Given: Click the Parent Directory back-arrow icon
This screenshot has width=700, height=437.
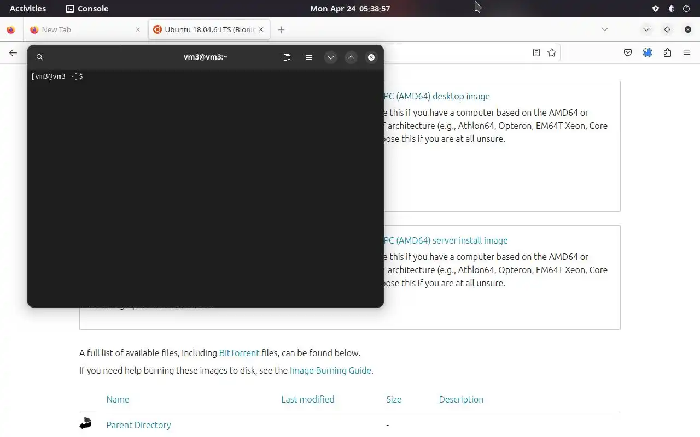Looking at the screenshot, I should 85,423.
